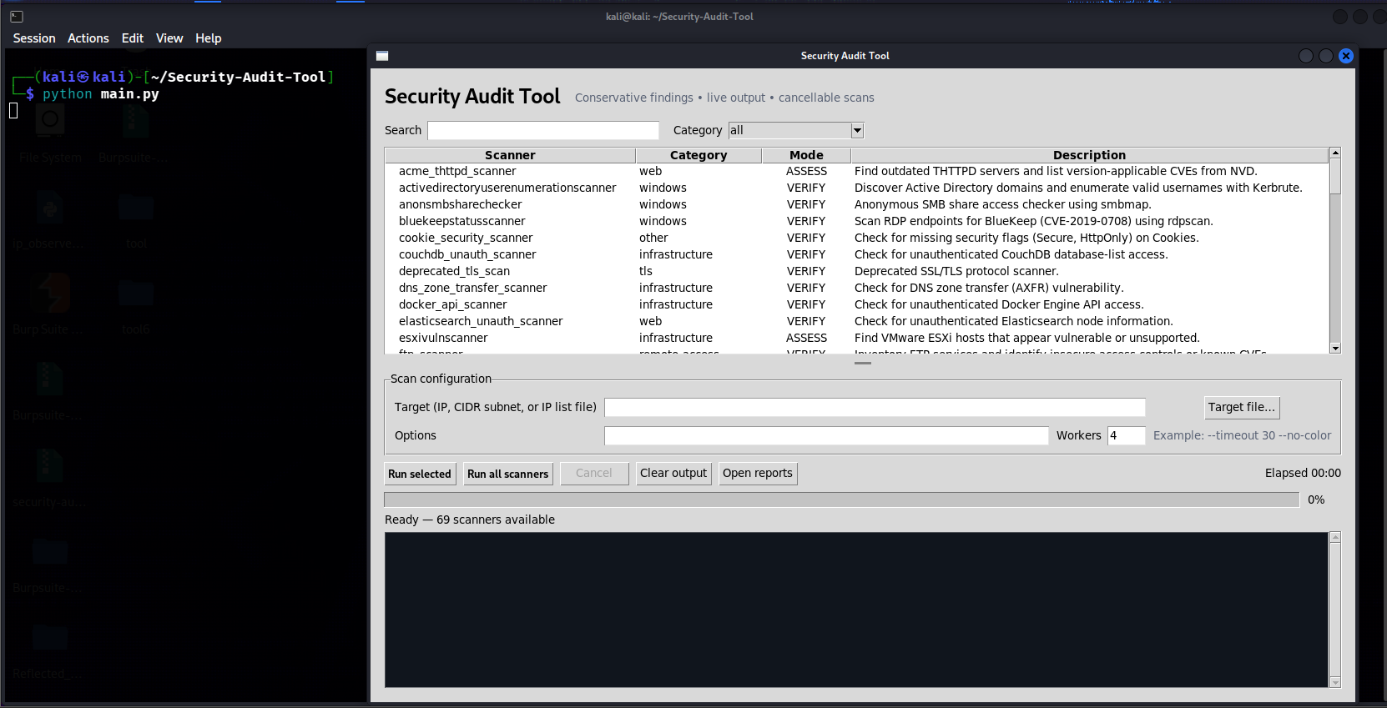The height and width of the screenshot is (708, 1387).
Task: Click scroll-down arrow of the output console
Action: [x=1335, y=682]
